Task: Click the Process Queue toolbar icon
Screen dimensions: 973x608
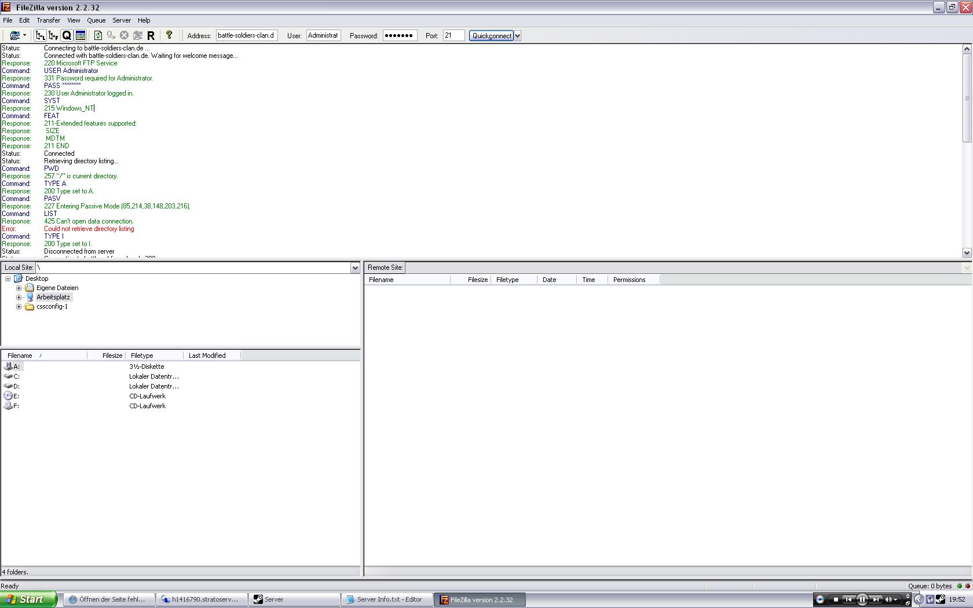Action: [111, 35]
